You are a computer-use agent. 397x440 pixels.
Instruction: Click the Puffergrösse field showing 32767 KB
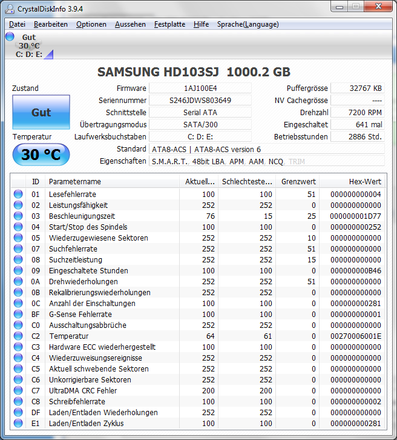(358, 88)
